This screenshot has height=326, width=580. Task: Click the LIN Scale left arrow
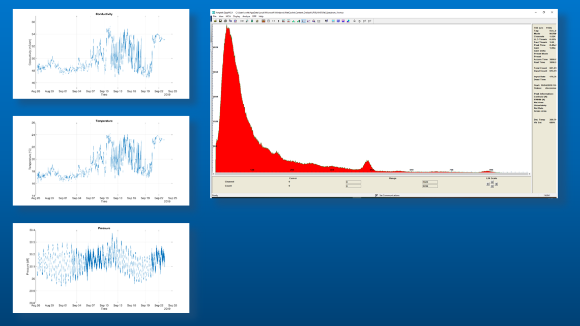pyautogui.click(x=488, y=184)
